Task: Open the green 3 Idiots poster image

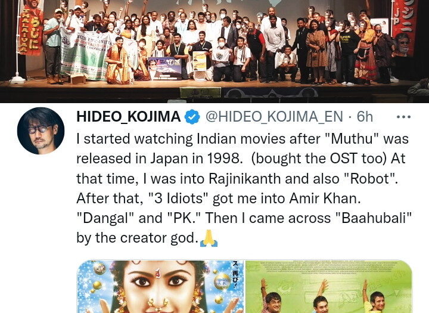Action: [329, 286]
